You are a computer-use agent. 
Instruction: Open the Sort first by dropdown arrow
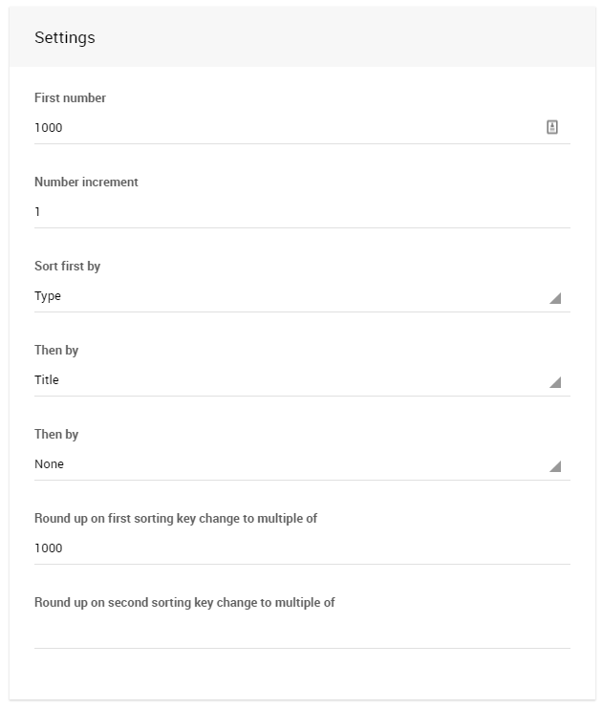click(x=555, y=298)
